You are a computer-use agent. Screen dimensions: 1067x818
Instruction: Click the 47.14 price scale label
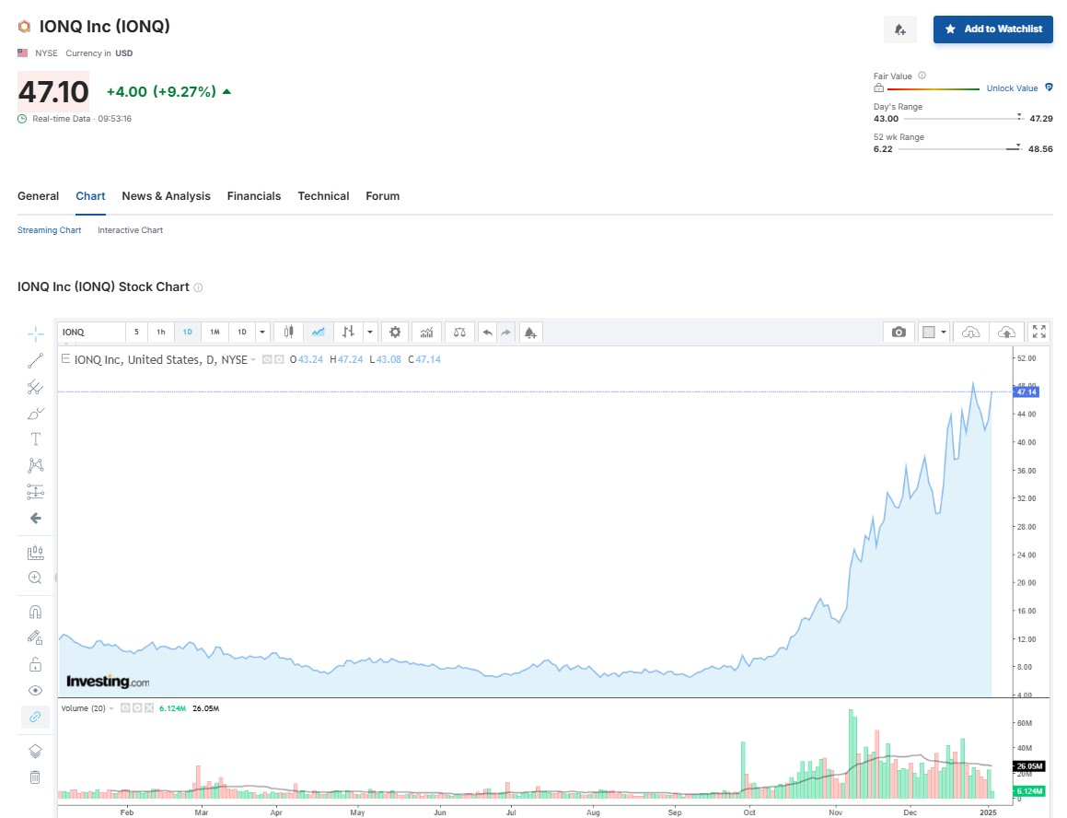click(1026, 391)
